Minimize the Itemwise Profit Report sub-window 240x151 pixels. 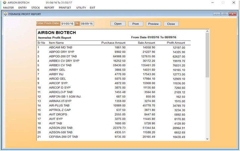pos(217,14)
